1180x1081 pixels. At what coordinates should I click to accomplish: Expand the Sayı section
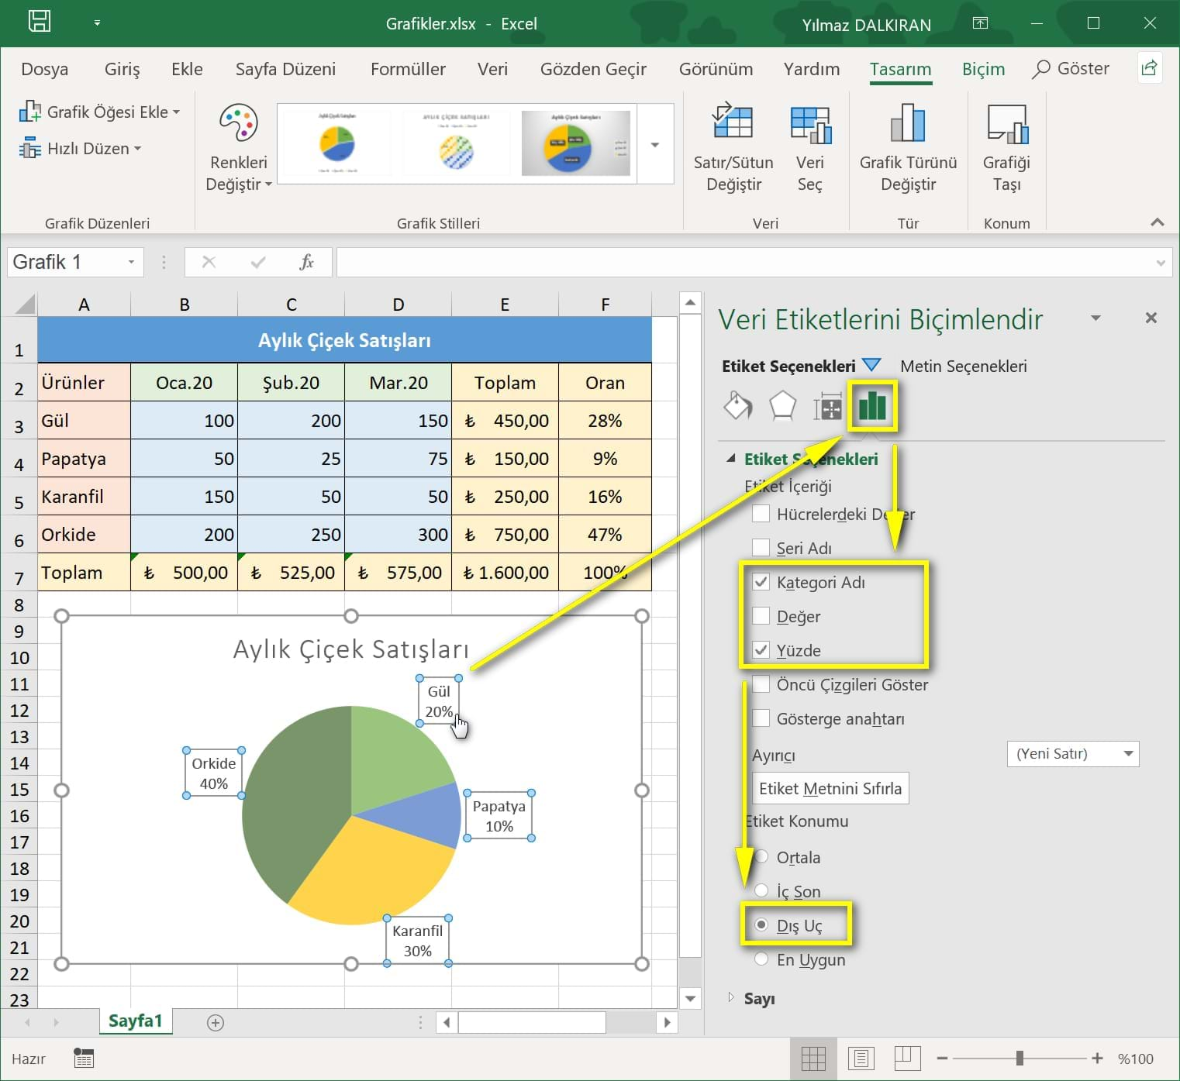pos(730,997)
